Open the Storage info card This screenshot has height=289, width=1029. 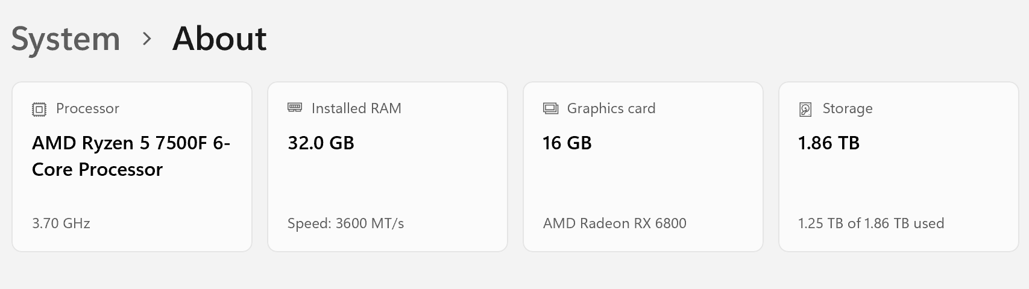coord(899,167)
